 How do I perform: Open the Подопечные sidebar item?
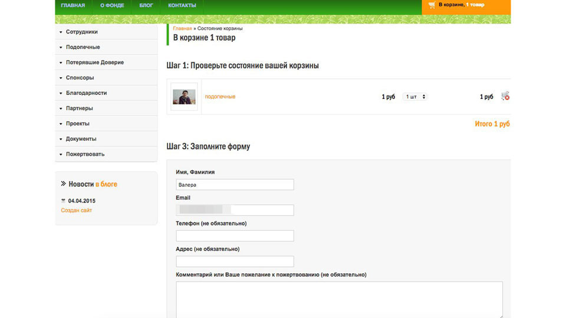(x=106, y=47)
